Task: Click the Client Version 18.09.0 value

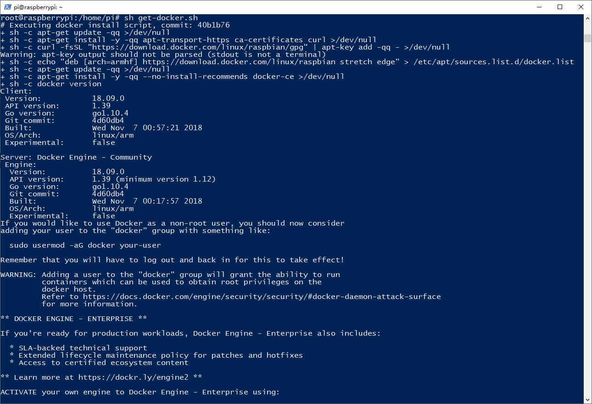Action: tap(108, 99)
